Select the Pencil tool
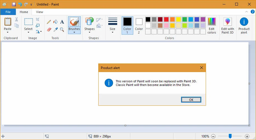Viewport: 256px width, 140px height. click(x=49, y=22)
